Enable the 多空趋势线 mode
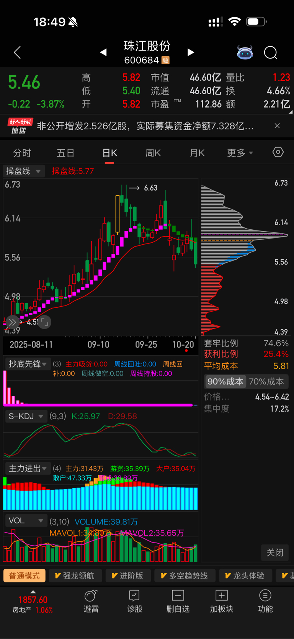 click(x=185, y=576)
